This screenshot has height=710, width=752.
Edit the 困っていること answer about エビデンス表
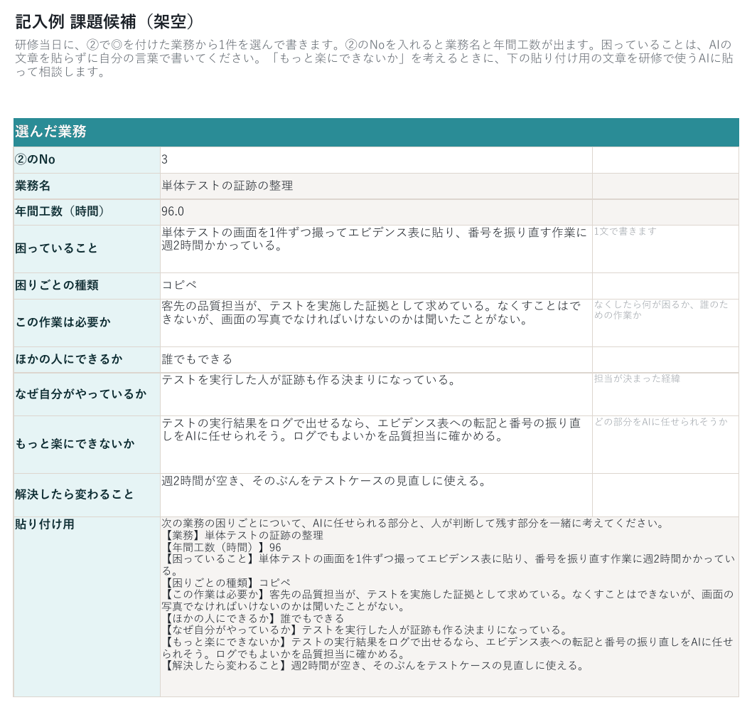(x=376, y=249)
